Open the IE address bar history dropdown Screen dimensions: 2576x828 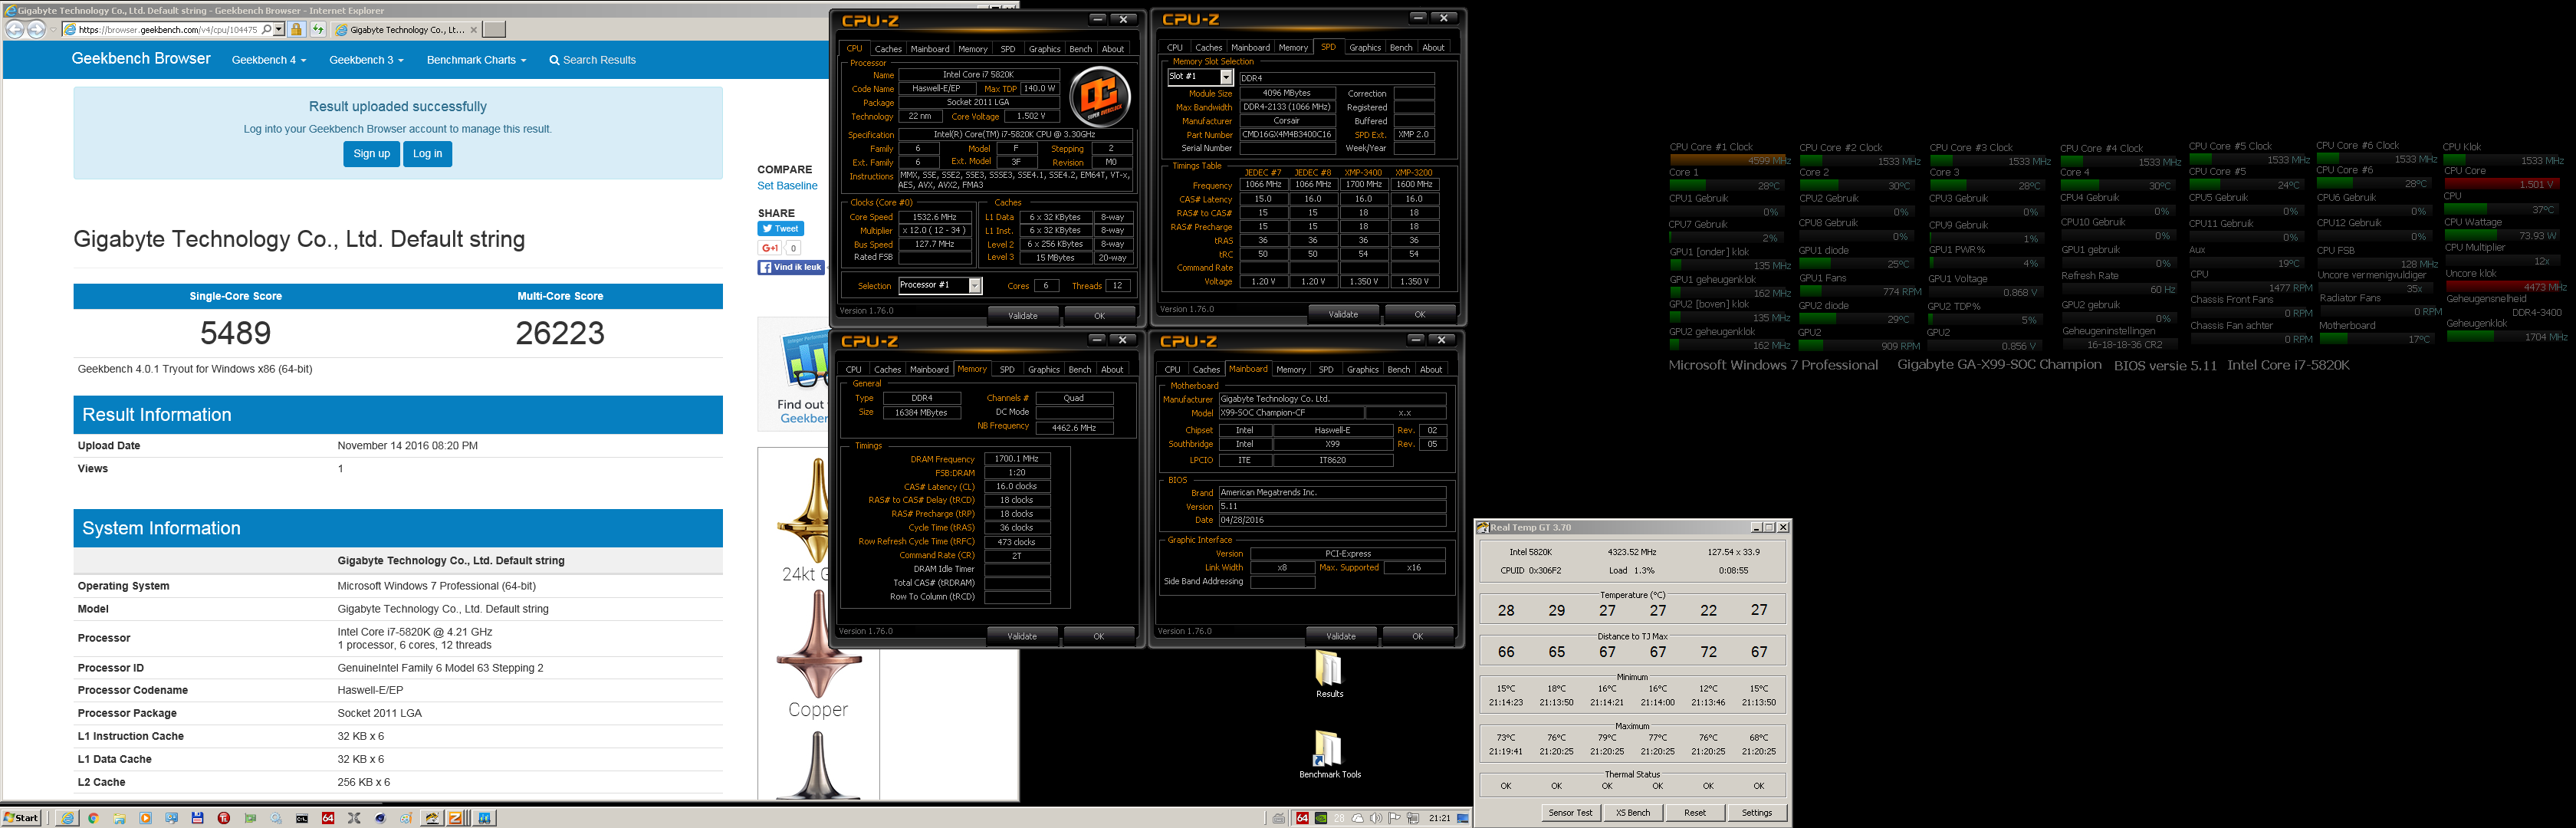coord(279,30)
